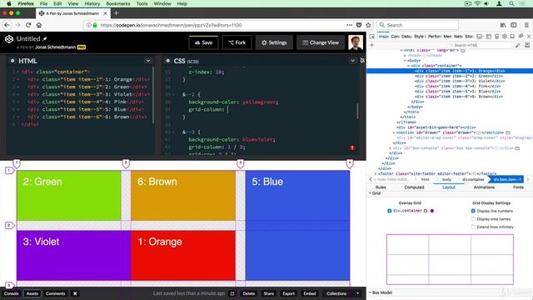Click the pencil to rename Untitled pen

click(45, 39)
